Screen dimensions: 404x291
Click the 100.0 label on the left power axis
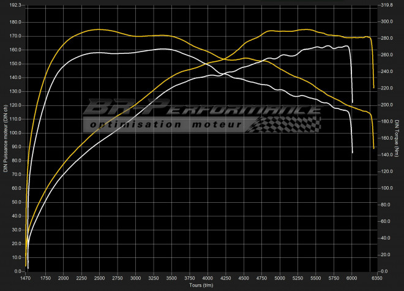pyautogui.click(x=16, y=132)
